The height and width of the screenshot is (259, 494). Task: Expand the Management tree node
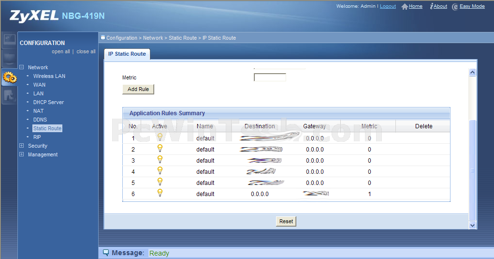[x=21, y=154]
